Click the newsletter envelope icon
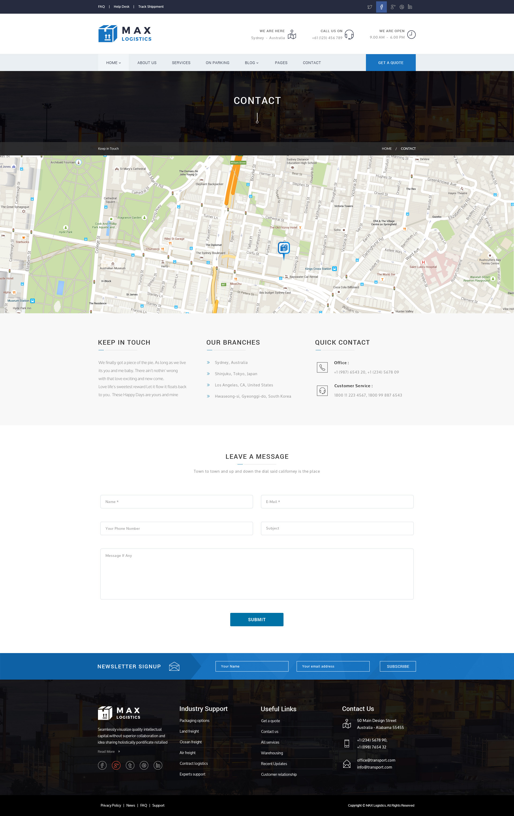Screen dimensions: 514x816 [174, 666]
